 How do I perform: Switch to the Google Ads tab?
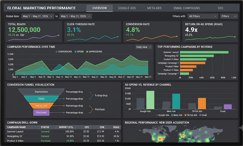tap(127, 8)
